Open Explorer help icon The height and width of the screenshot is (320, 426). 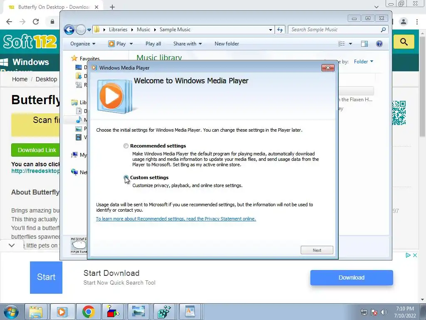(379, 43)
